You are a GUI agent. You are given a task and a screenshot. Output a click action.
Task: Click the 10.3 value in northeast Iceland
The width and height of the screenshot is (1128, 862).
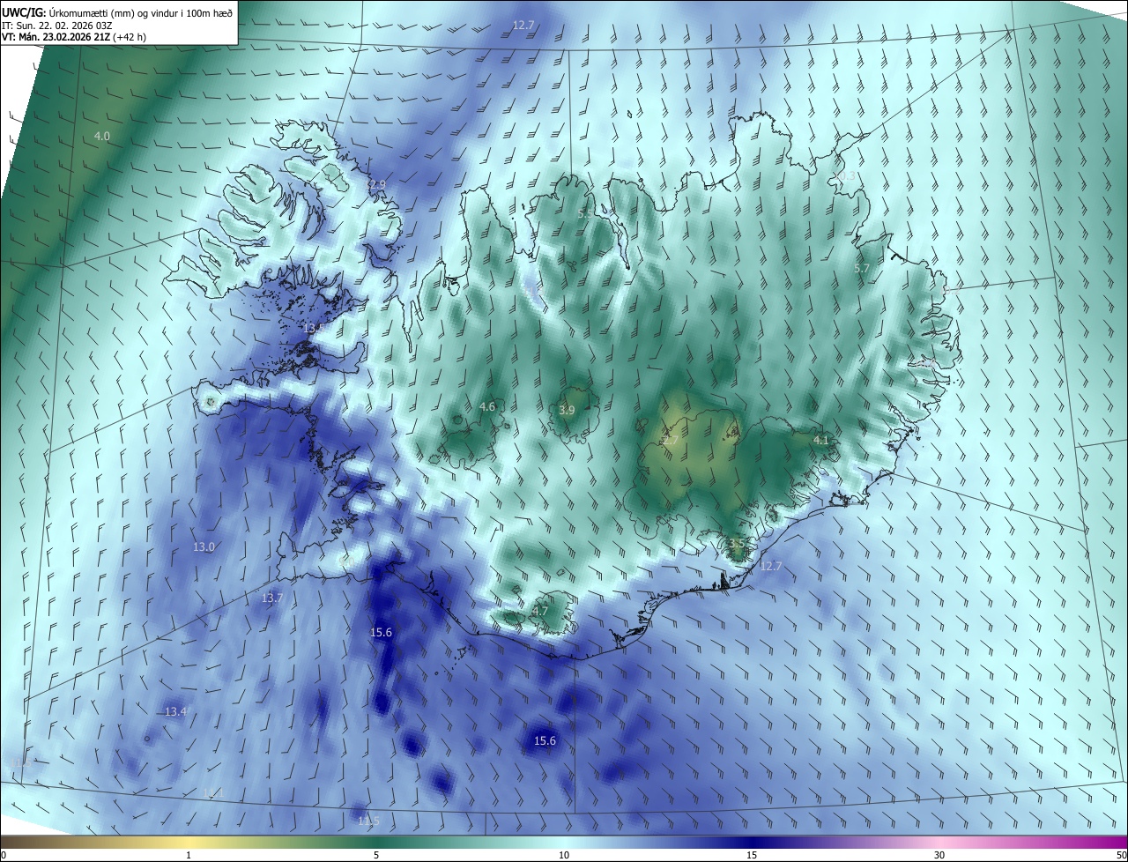[x=843, y=177]
